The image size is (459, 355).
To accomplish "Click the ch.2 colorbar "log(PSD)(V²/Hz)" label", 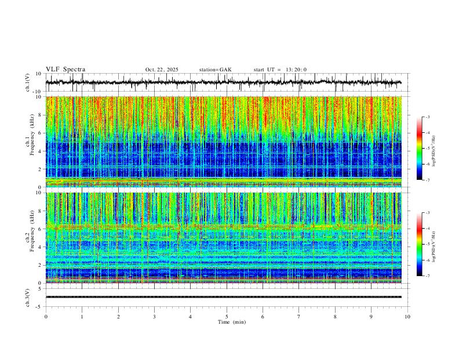I will tap(434, 247).
